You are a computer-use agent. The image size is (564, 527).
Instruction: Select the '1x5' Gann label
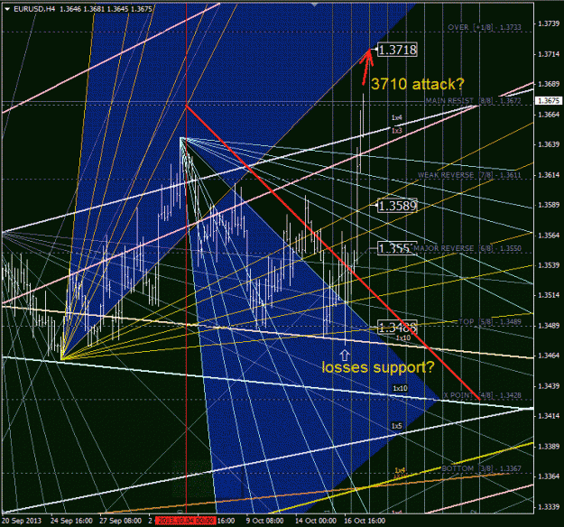click(x=397, y=426)
